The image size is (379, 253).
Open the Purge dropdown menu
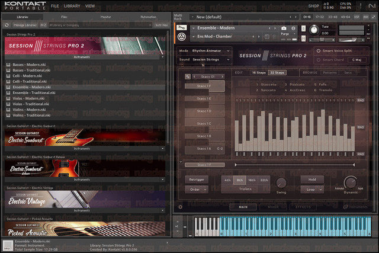click(288, 34)
